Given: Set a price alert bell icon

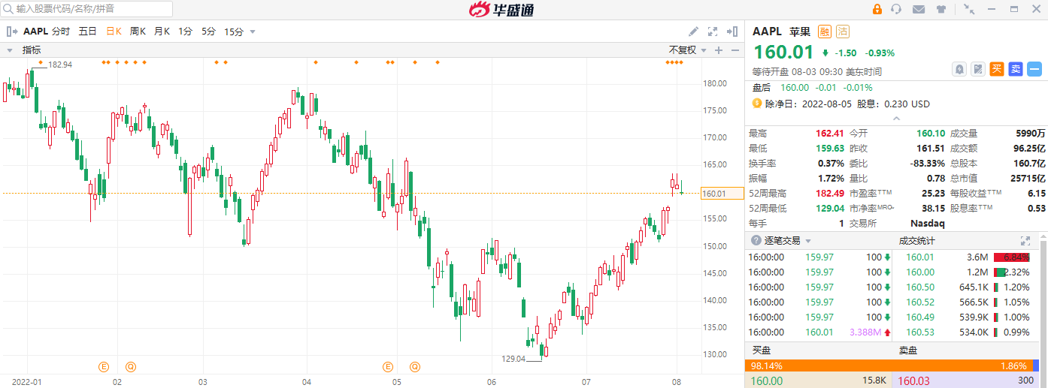Looking at the screenshot, I should (x=960, y=69).
